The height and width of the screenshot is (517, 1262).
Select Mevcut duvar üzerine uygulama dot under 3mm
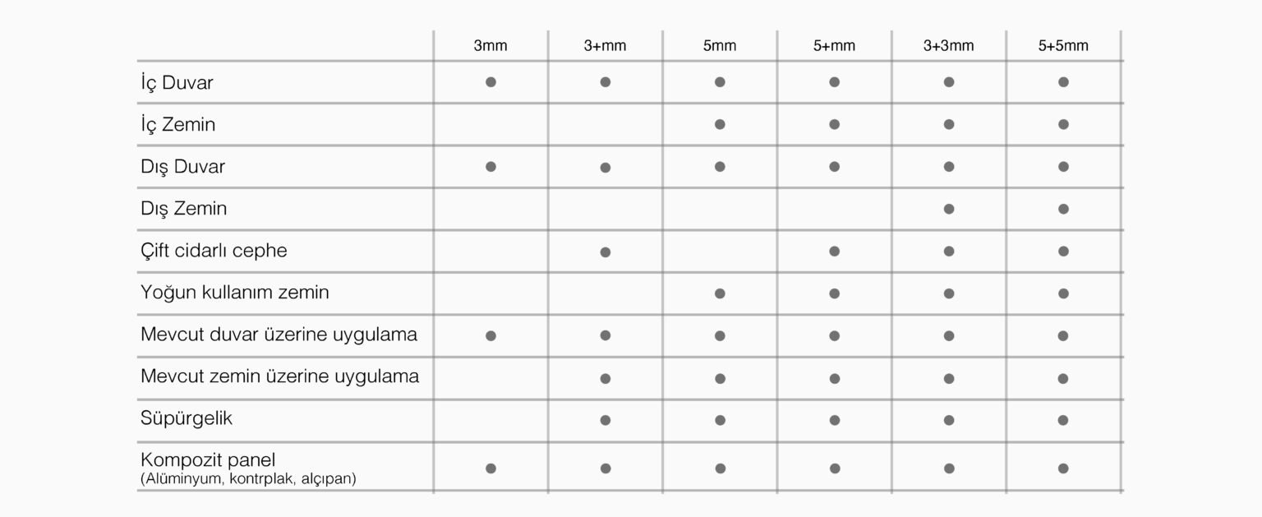pos(491,335)
